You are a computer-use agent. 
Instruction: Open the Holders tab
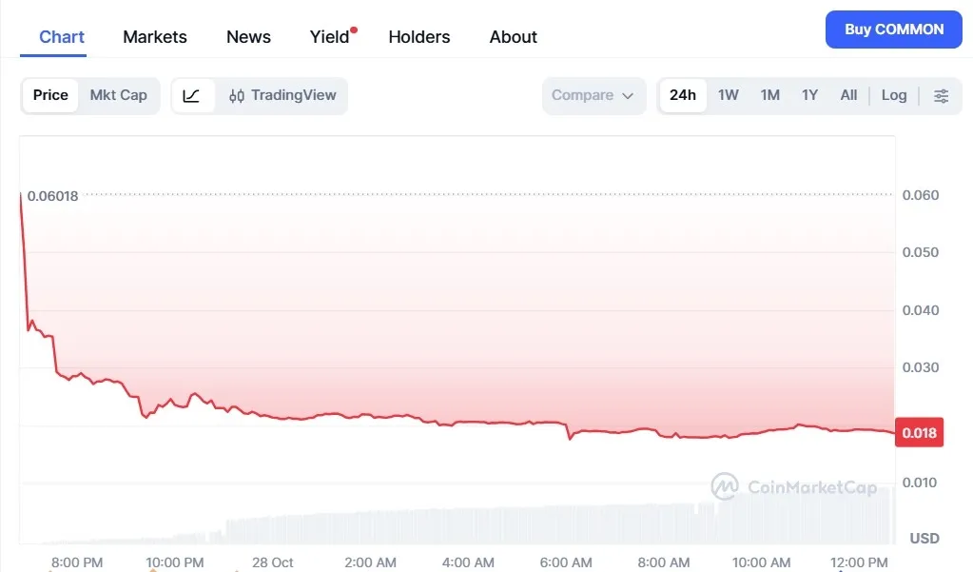pos(418,37)
